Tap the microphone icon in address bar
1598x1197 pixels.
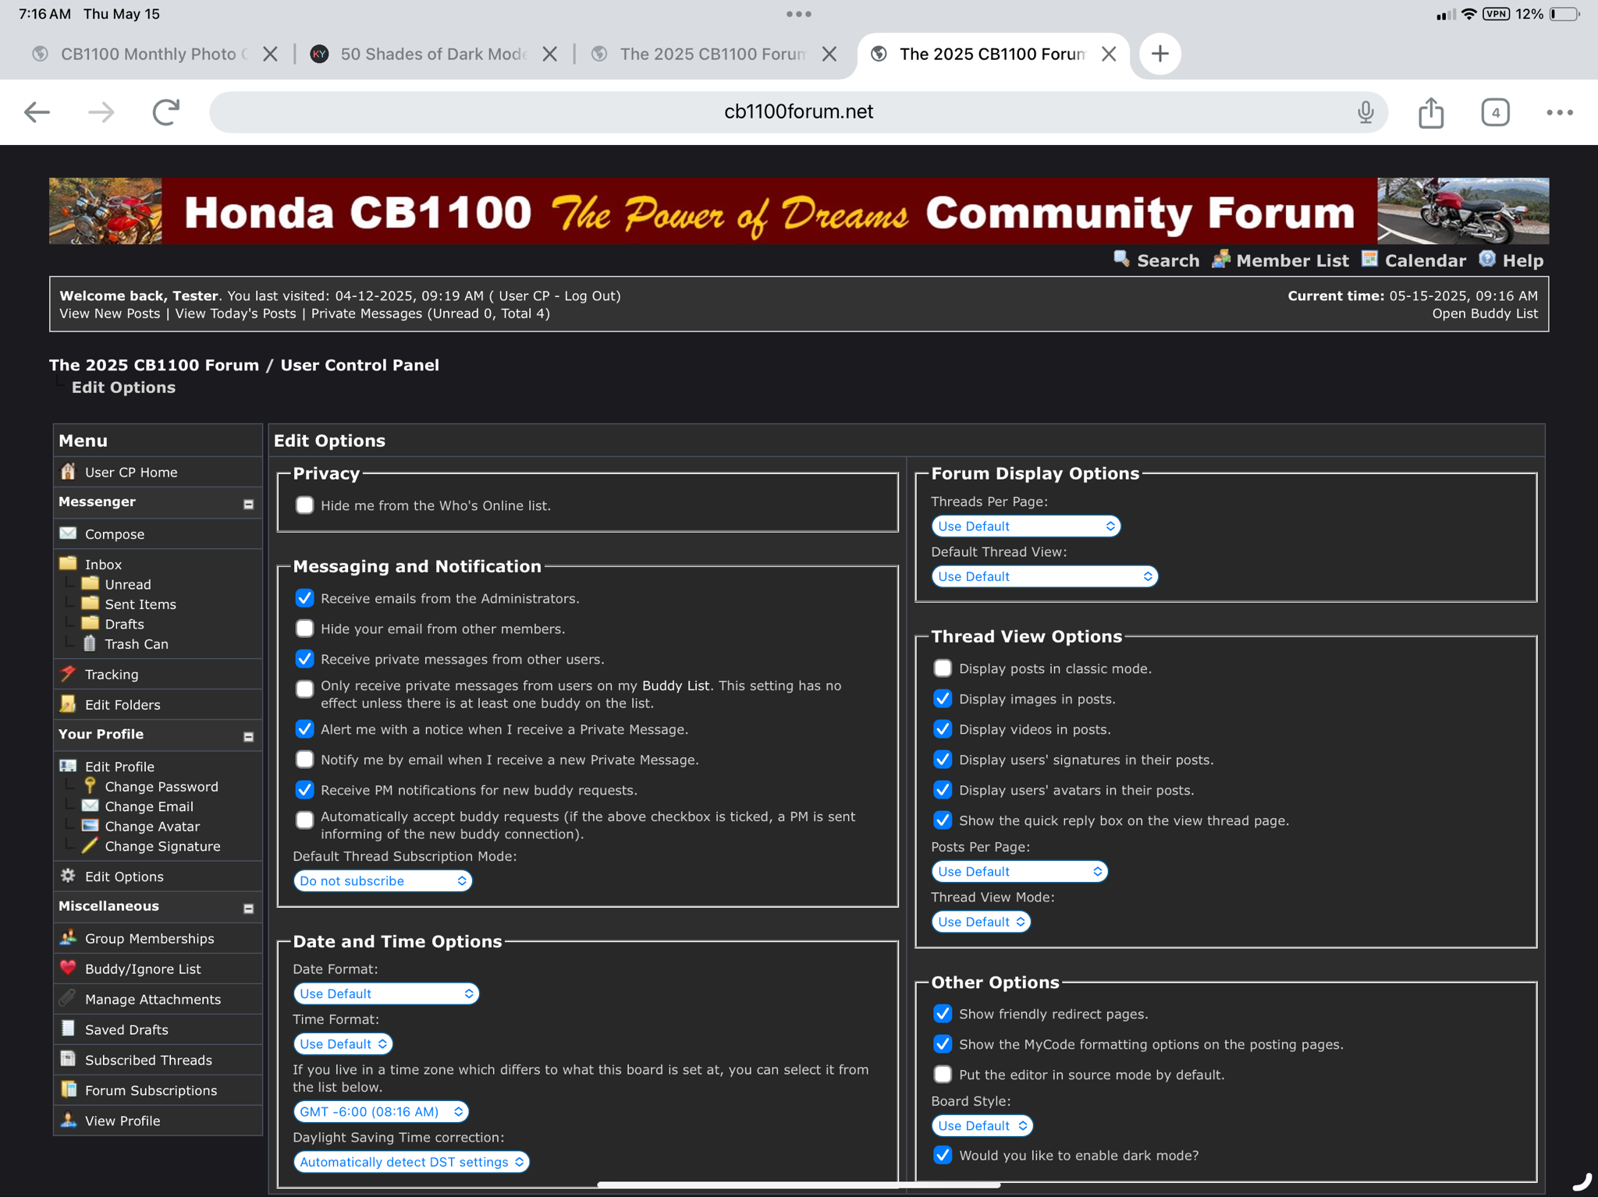[x=1365, y=112]
